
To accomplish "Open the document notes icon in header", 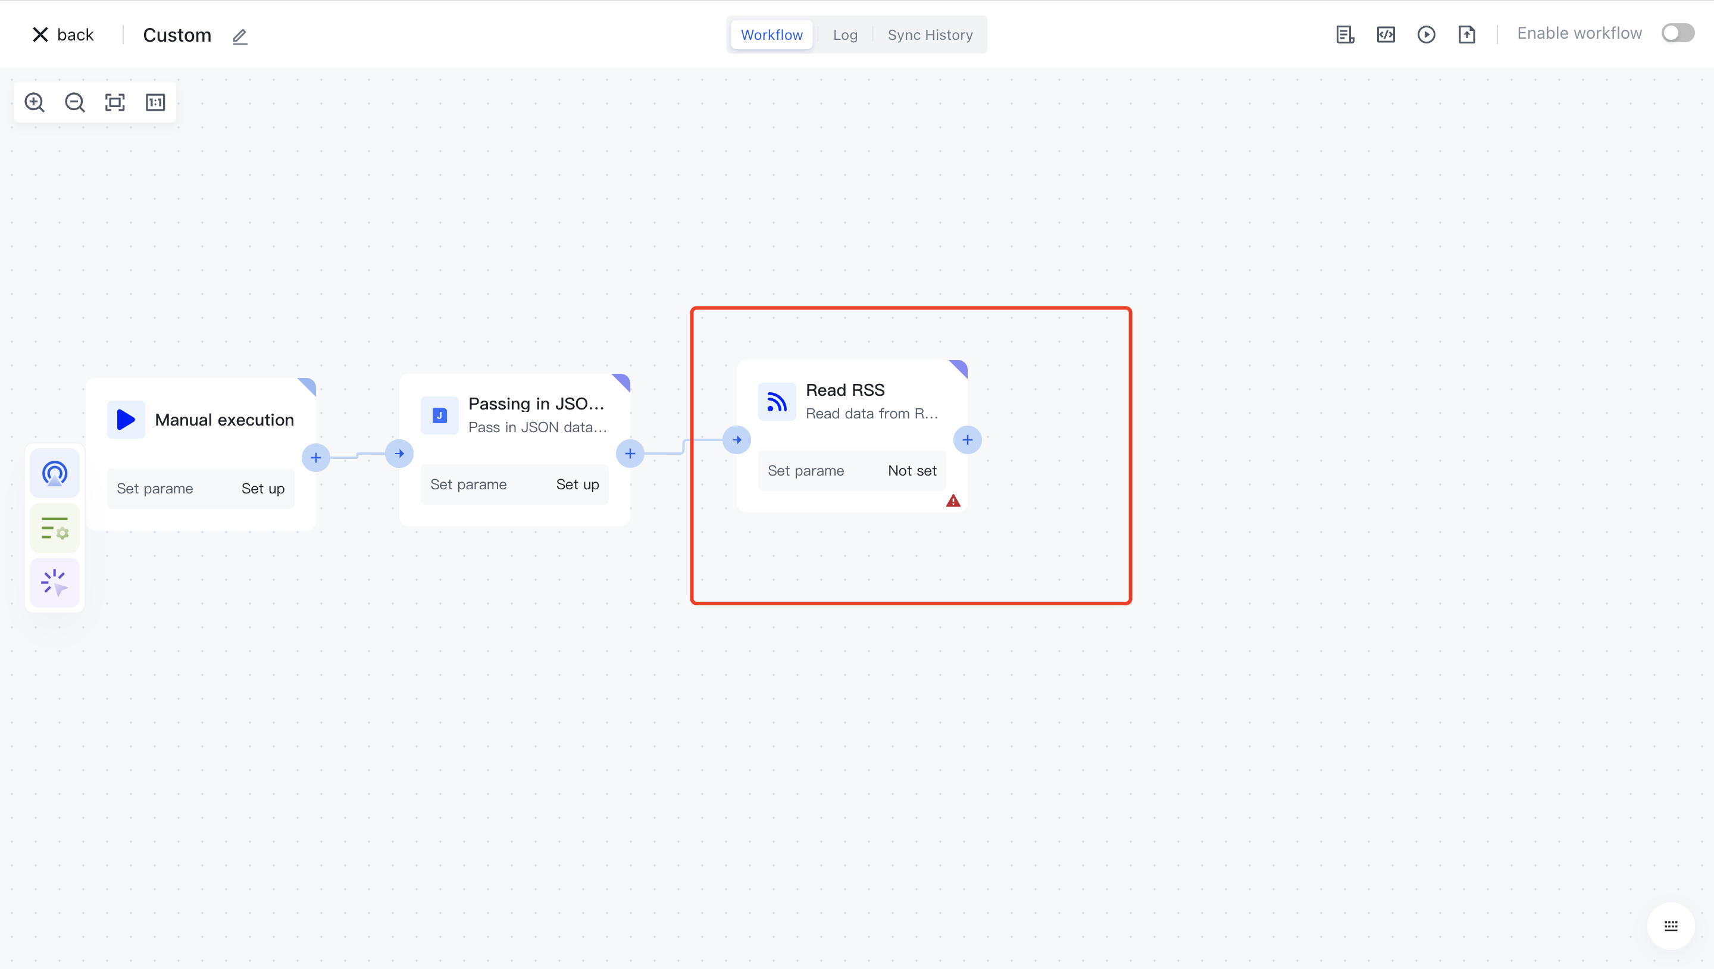I will point(1345,35).
